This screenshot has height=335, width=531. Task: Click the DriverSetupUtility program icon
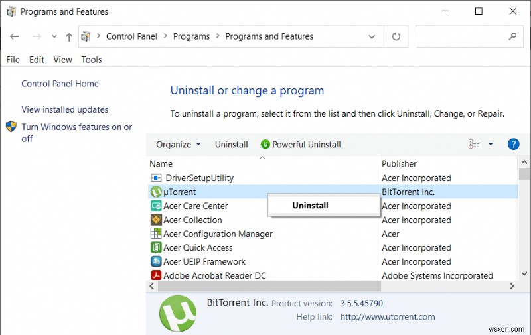156,178
